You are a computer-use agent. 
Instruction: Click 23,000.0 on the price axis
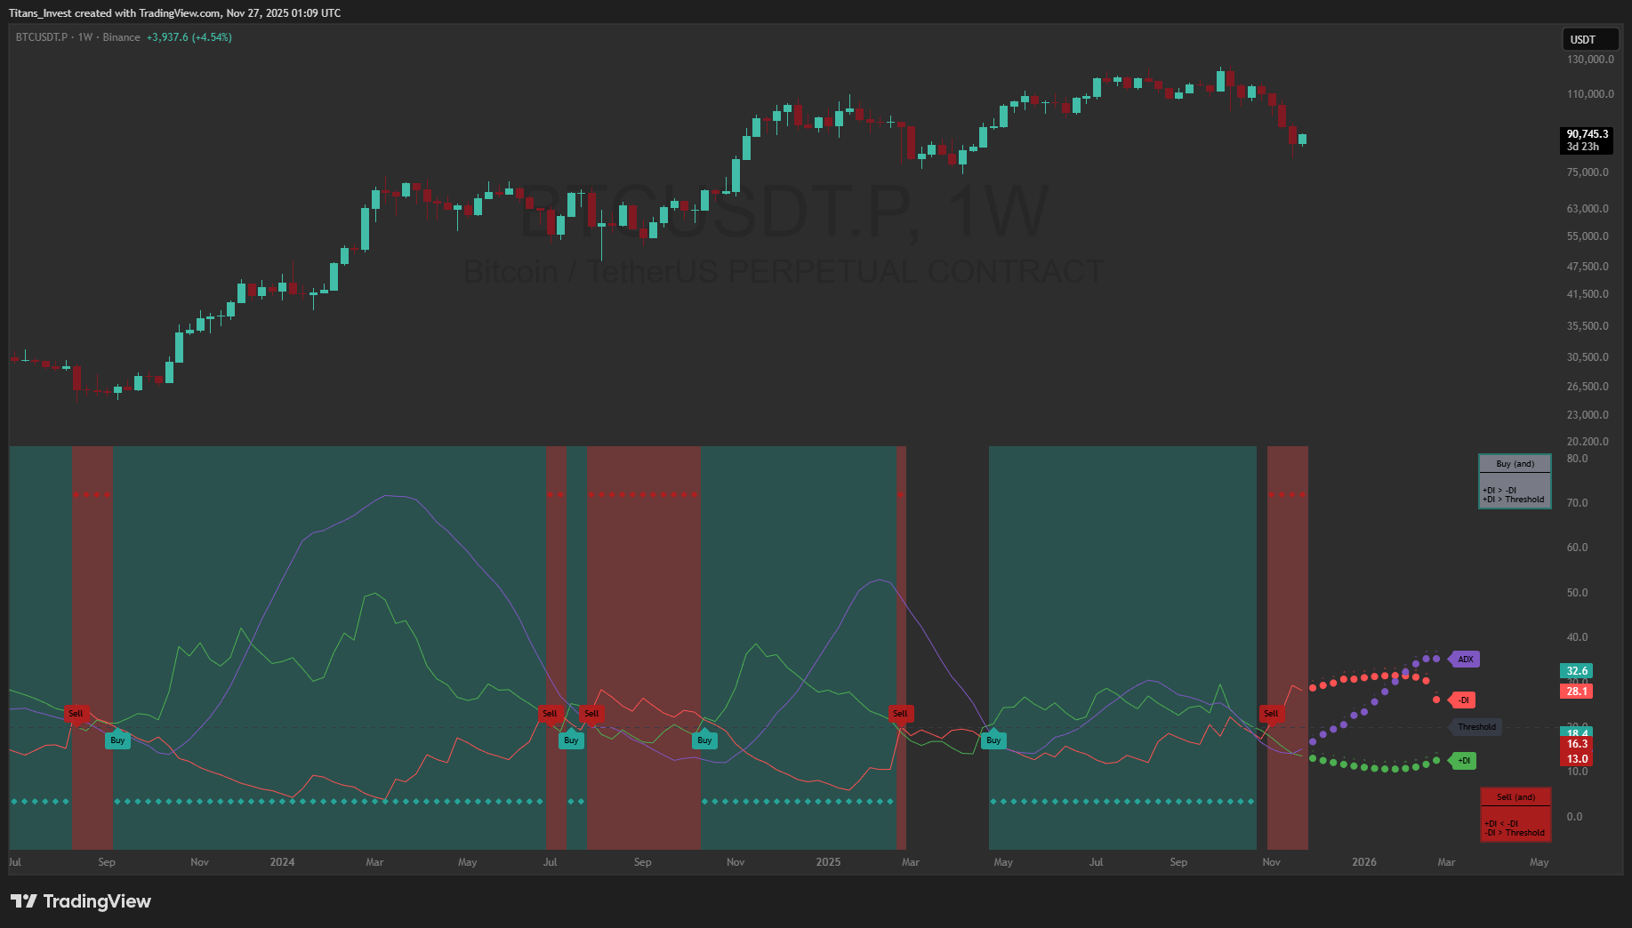coord(1588,415)
